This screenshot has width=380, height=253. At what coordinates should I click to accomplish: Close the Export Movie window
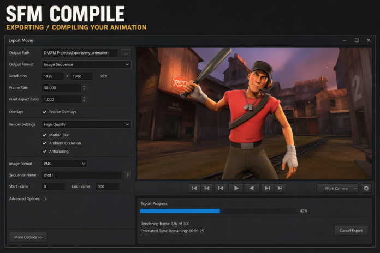tap(369, 40)
